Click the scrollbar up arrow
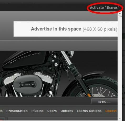 point(120,13)
